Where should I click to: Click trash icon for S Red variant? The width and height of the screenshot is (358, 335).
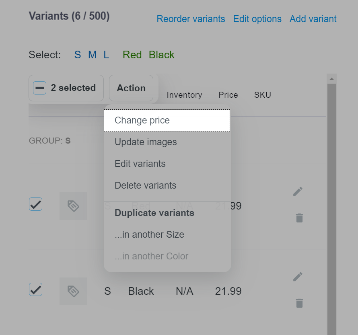tap(299, 218)
